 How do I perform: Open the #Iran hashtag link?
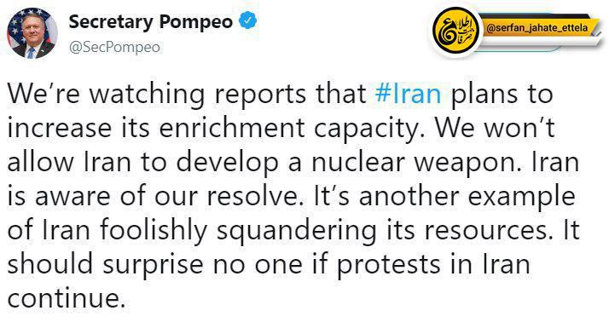click(x=409, y=94)
